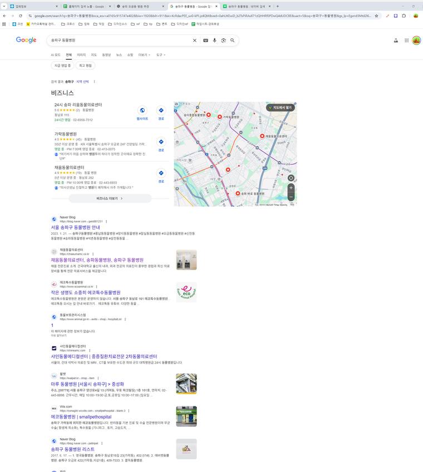This screenshot has height=472, width=423.
Task: Click the 에코동물병원 storefront thumbnail
Action: pos(186,416)
